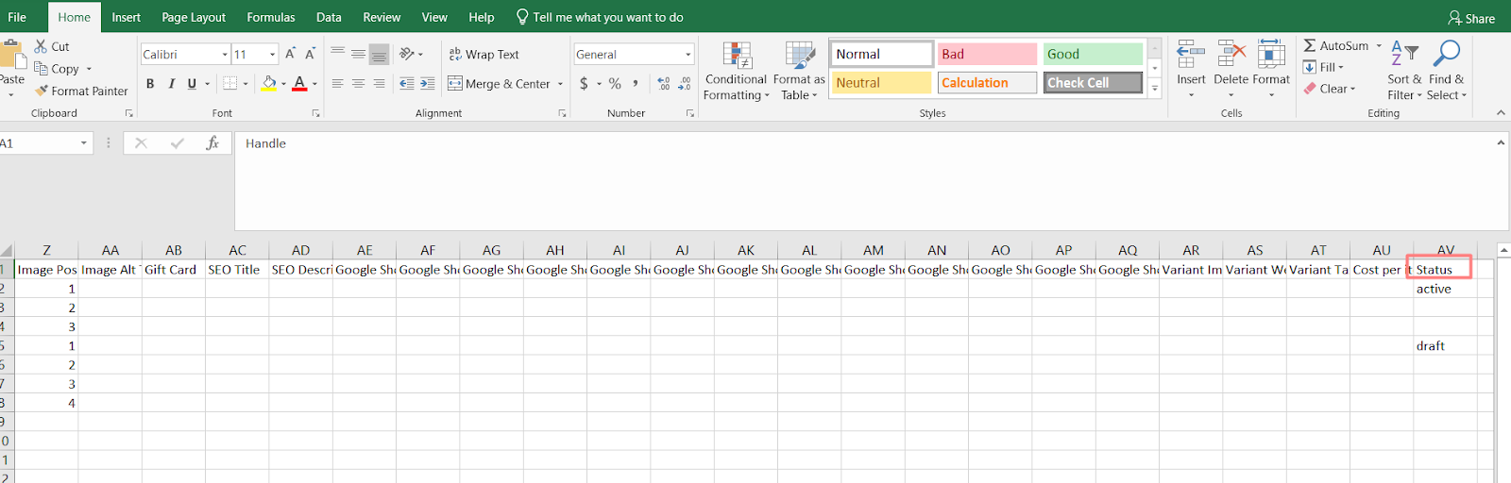This screenshot has width=1511, height=483.
Task: Open the Fill dropdown
Action: pos(1323,67)
